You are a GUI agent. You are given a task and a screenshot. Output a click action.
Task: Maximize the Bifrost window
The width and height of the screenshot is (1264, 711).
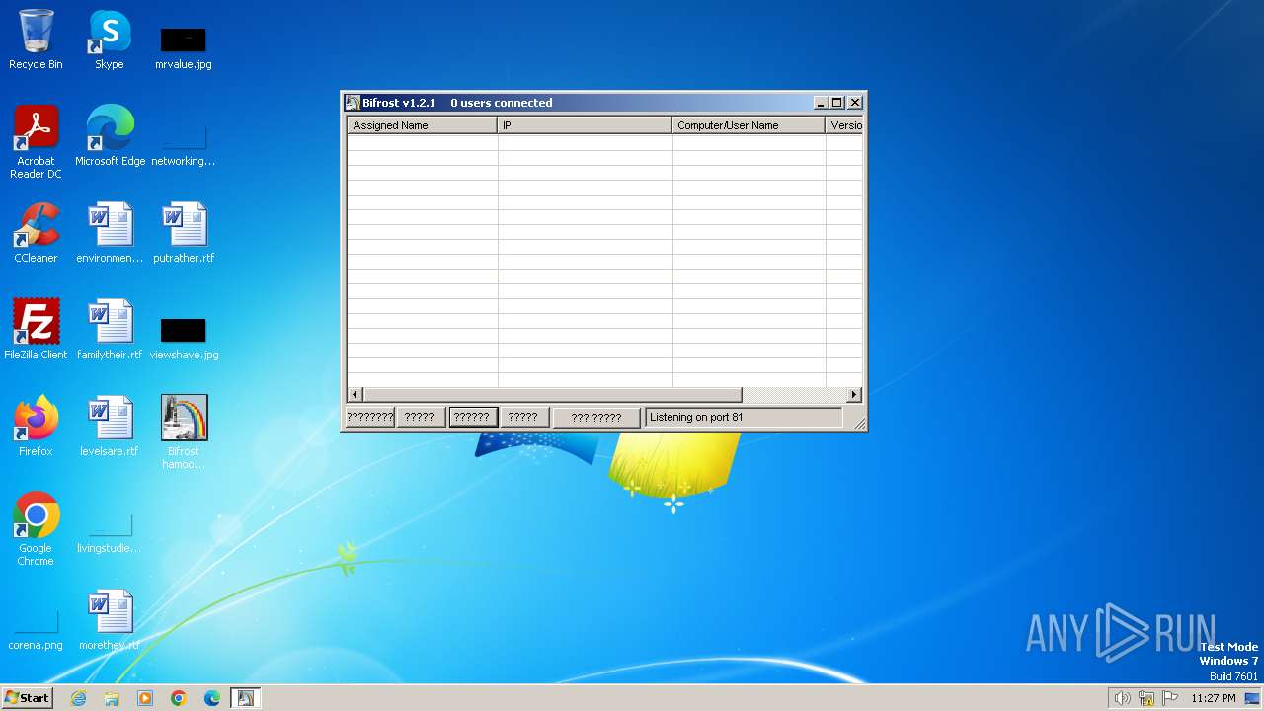tap(837, 103)
